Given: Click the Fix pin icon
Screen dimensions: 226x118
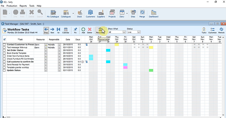Looking at the screenshot, I should tap(75, 30).
